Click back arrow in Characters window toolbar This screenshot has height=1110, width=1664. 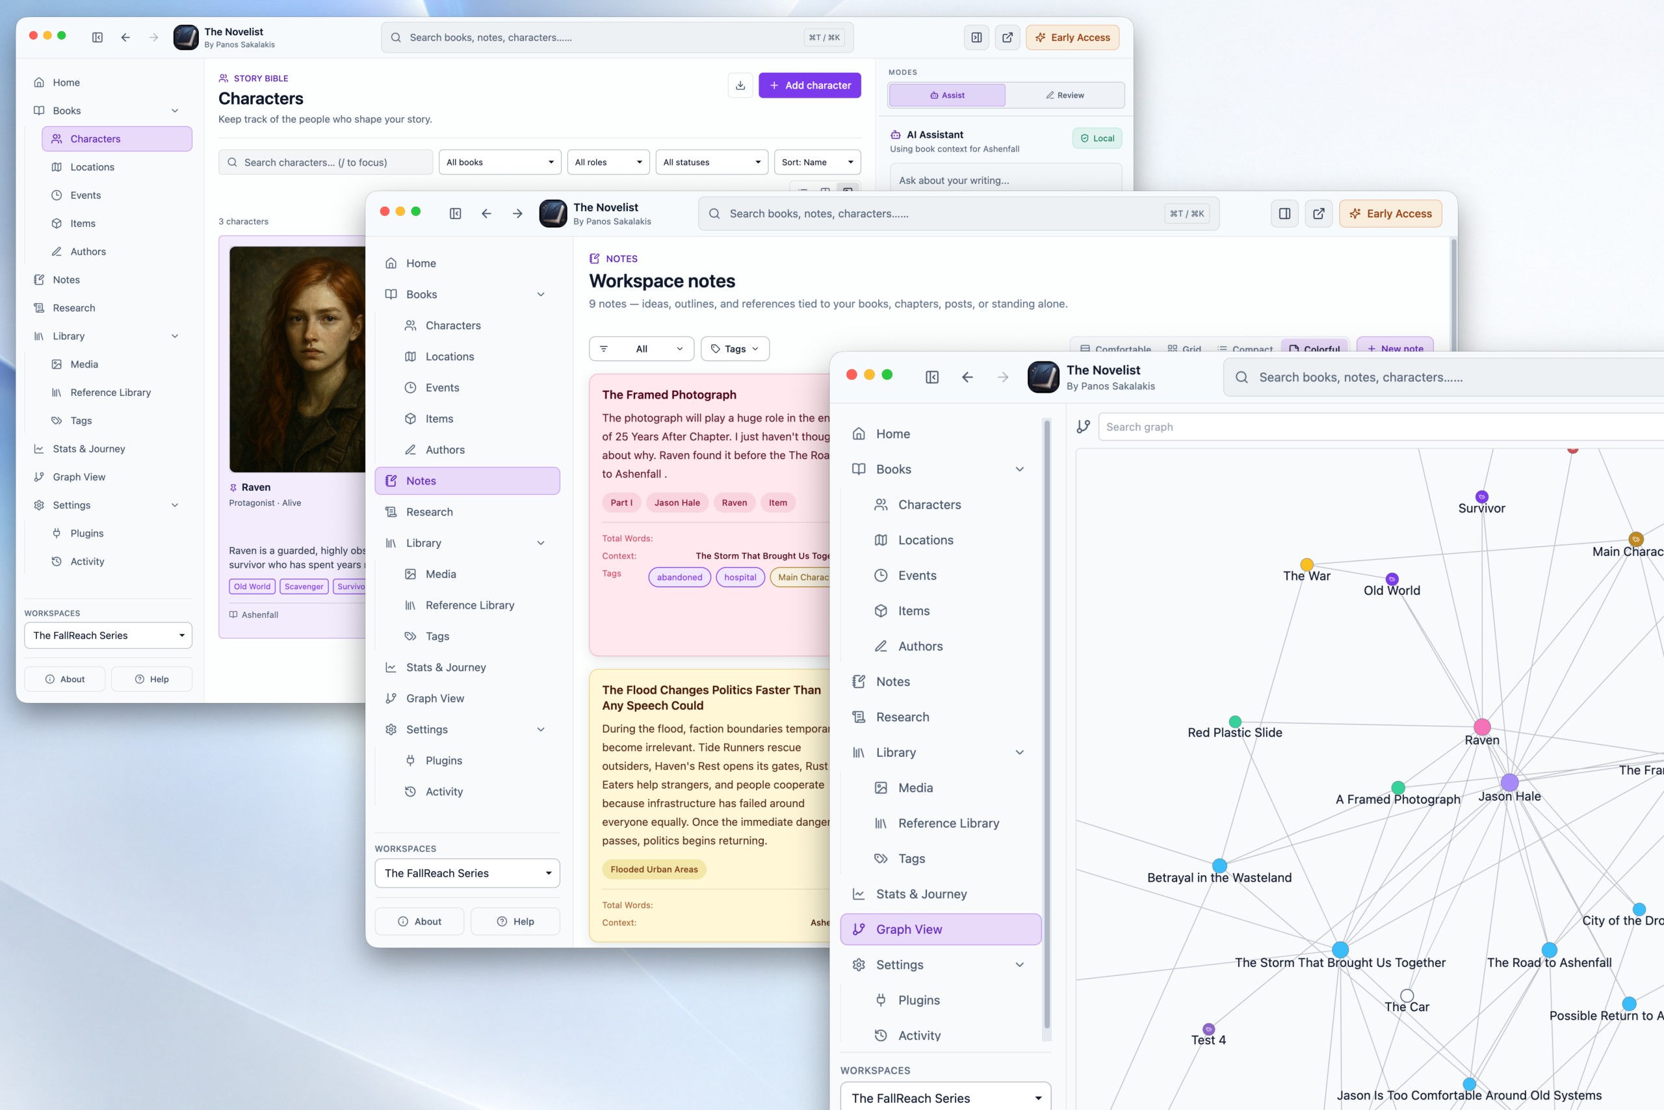[125, 38]
